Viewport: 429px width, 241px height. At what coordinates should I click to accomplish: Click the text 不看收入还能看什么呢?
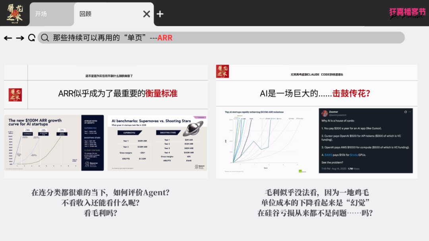tap(100, 203)
